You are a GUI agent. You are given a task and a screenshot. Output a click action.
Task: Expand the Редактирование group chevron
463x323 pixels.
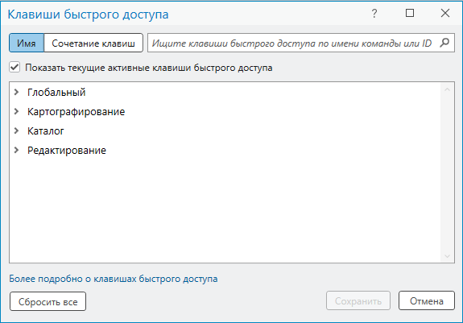(17, 150)
